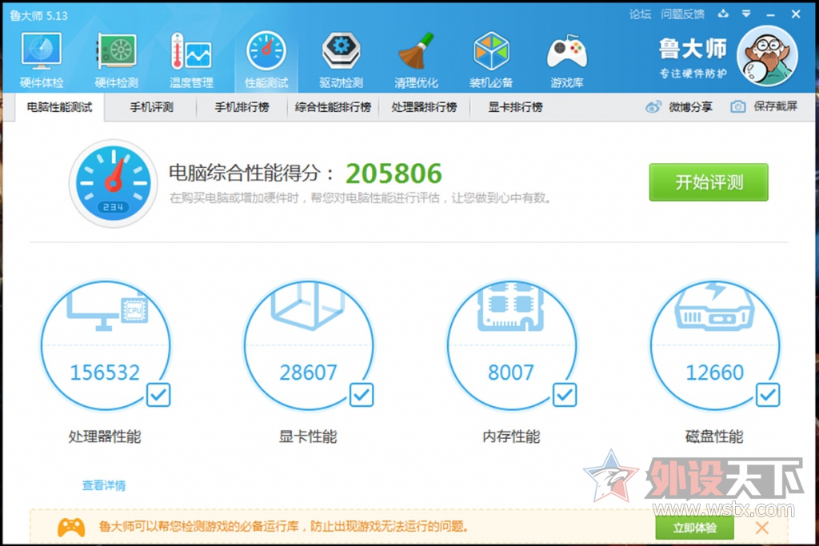Click the 微博分享 text link
The height and width of the screenshot is (546, 819).
pyautogui.click(x=690, y=107)
